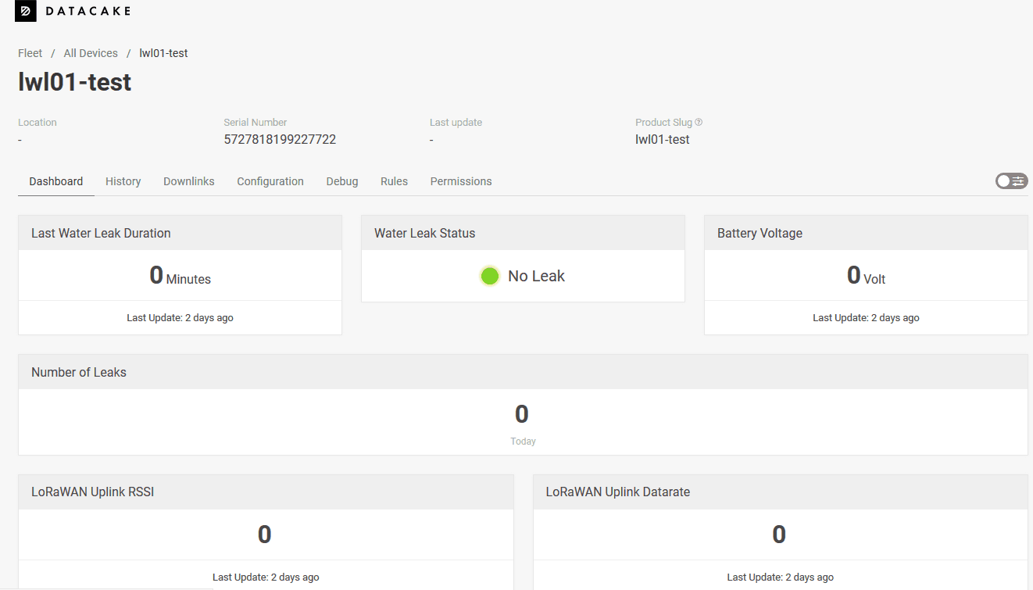Screen dimensions: 1033x590
Task: Click Last Update under Battery Voltage
Action: [x=866, y=318]
